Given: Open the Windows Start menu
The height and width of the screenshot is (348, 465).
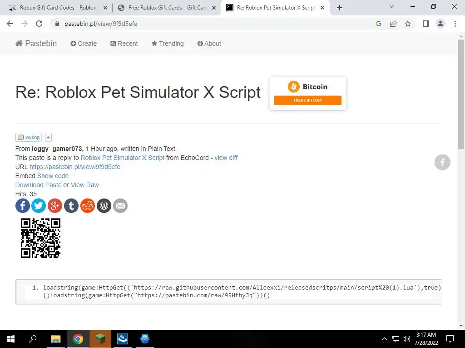Looking at the screenshot, I should (x=11, y=339).
